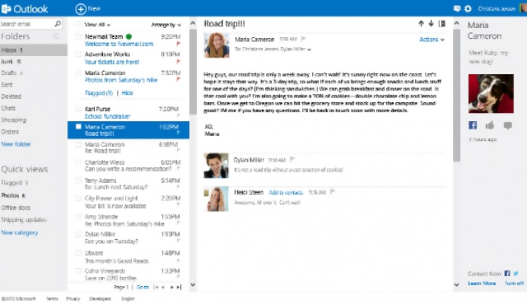Click the Go to page link
This screenshot has width=527, height=305.
click(x=142, y=287)
